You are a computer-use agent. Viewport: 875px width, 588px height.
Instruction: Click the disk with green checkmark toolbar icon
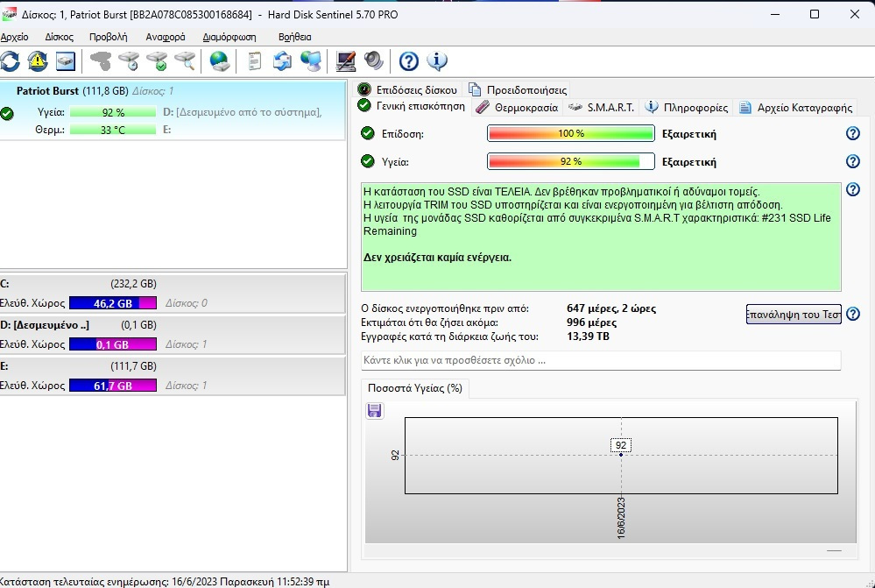pyautogui.click(x=157, y=60)
